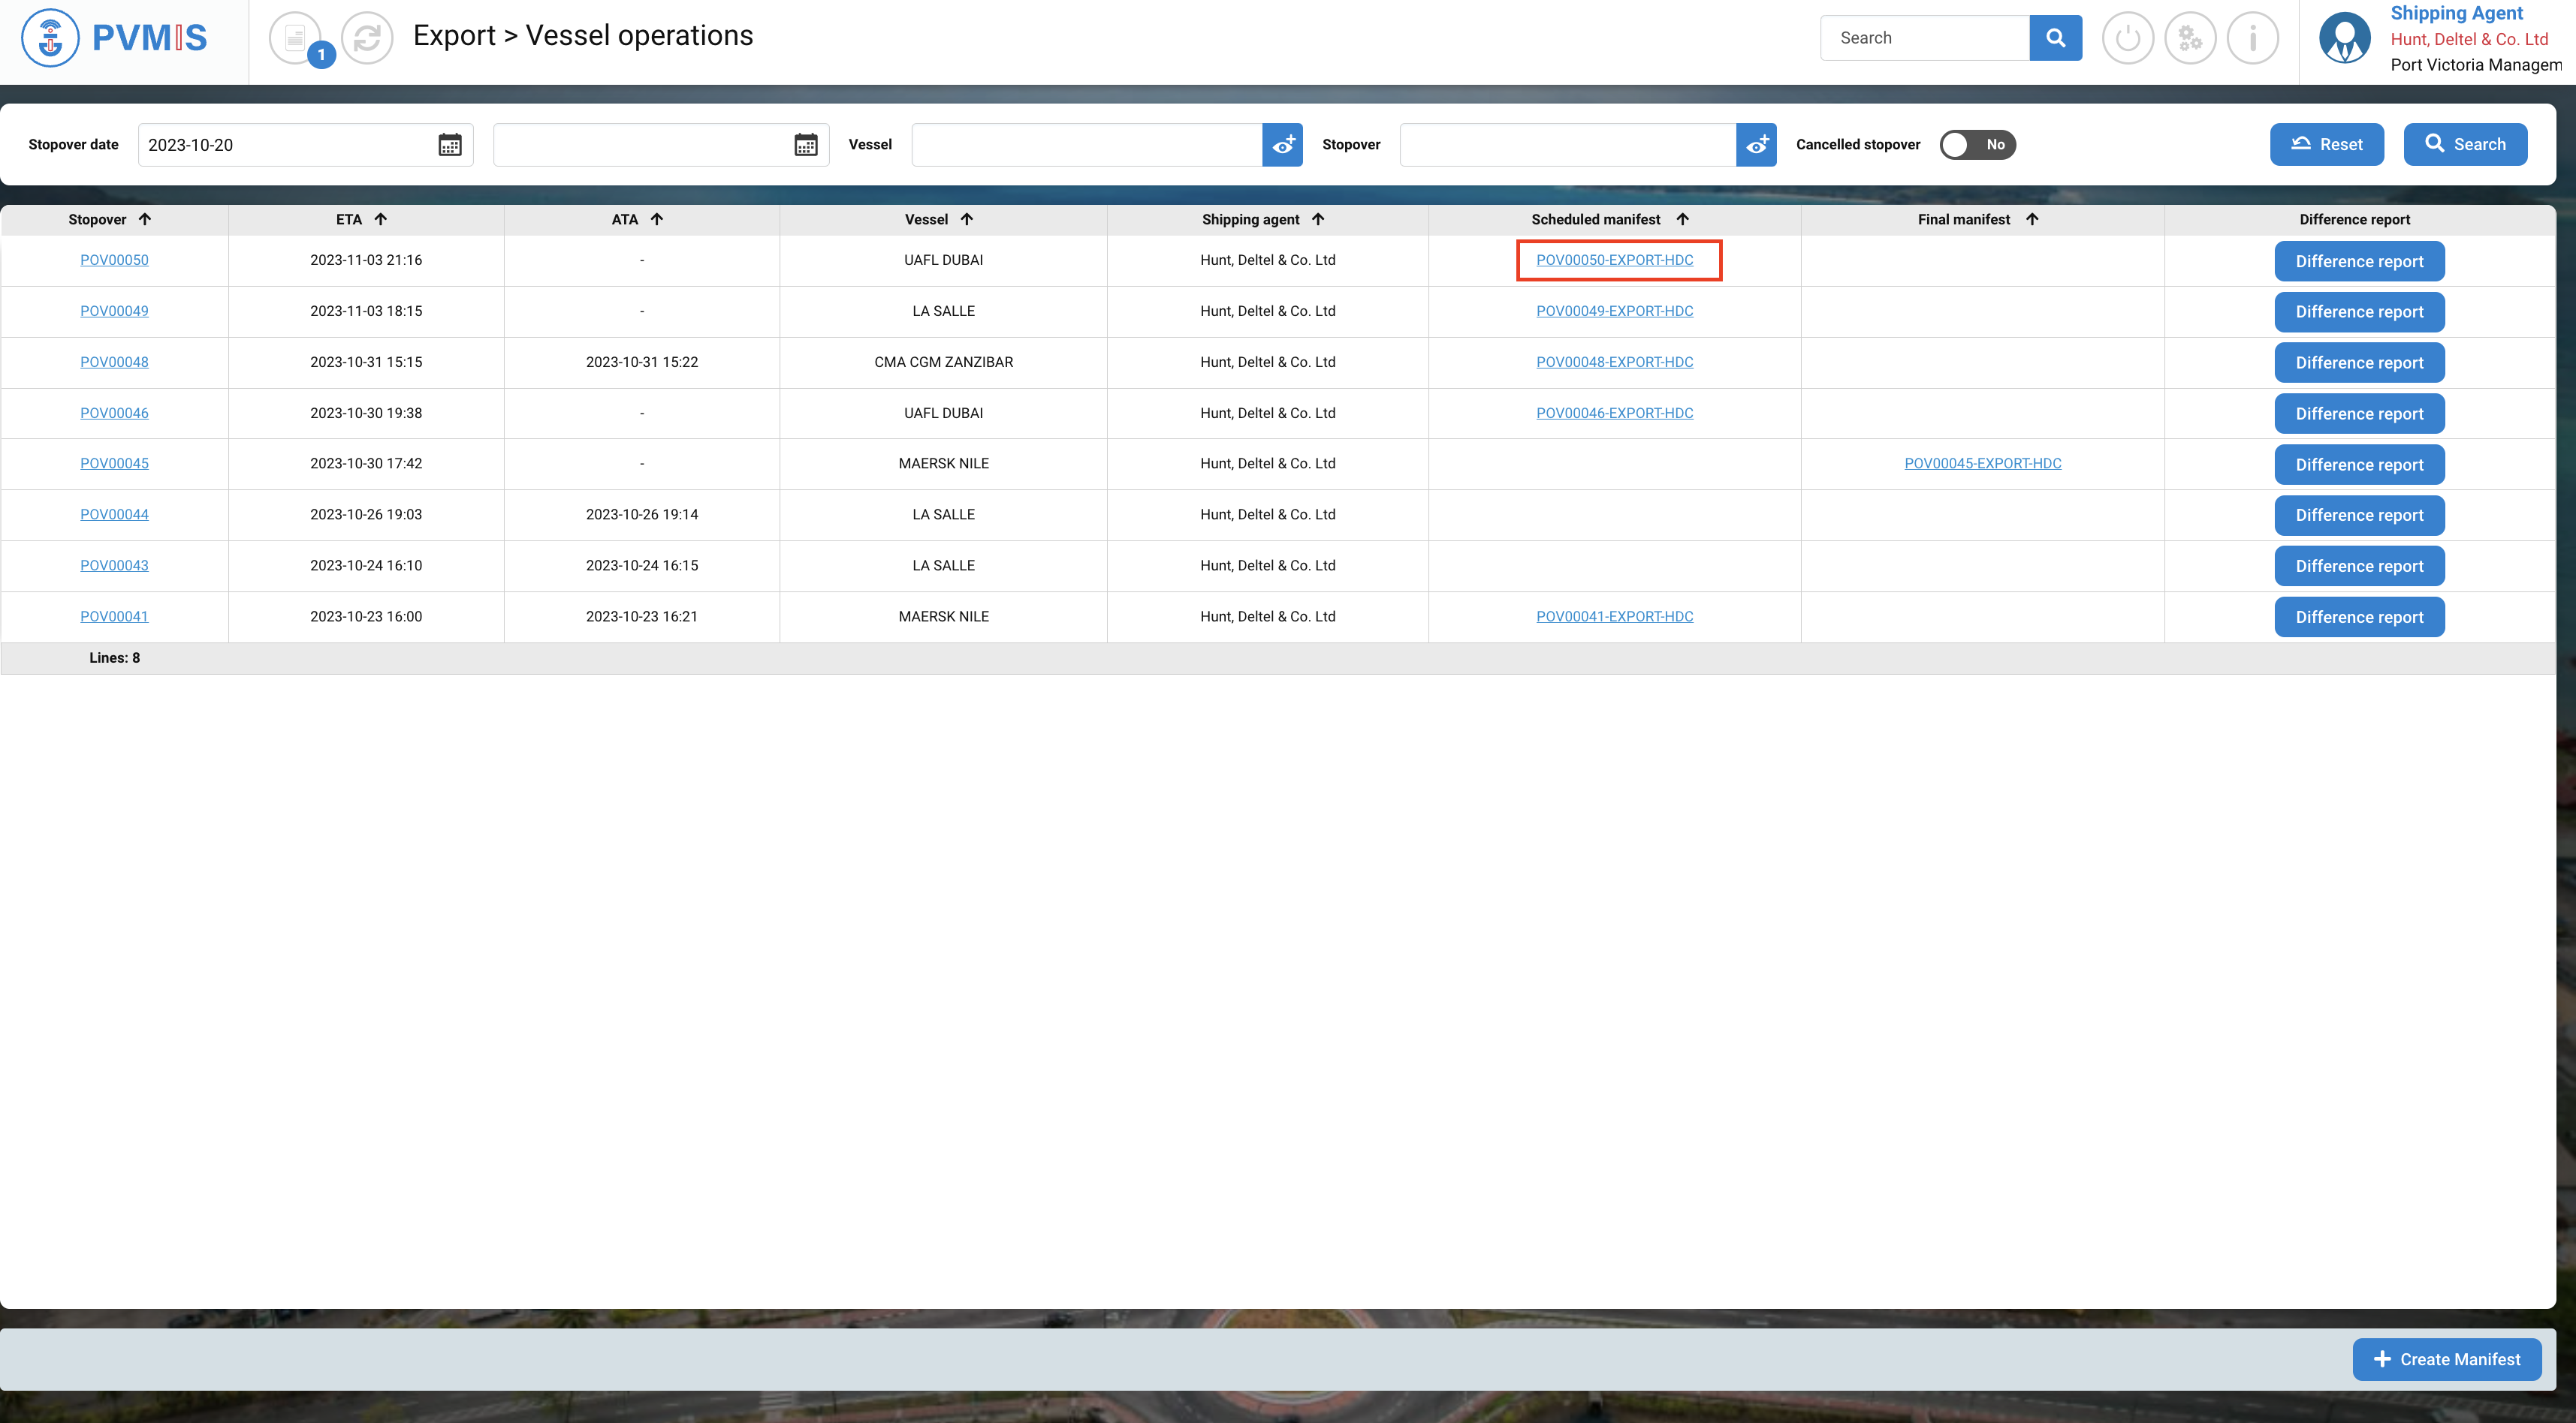Viewport: 2576px width, 1423px height.
Task: Click the Shipping Agent user avatar
Action: (x=2344, y=39)
